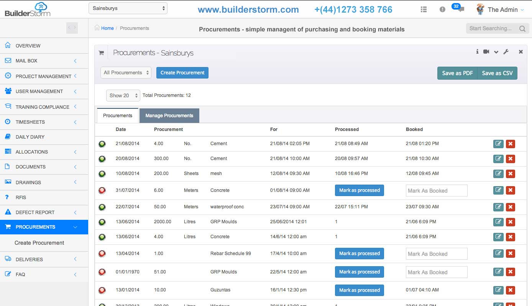Edit the 20/08/2014 Cement procurement

498,159
